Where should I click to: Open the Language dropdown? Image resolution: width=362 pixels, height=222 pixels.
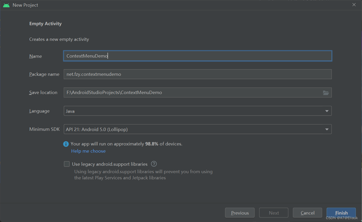point(197,111)
